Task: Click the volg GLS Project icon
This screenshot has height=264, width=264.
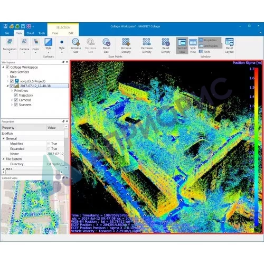Action: (x=17, y=81)
